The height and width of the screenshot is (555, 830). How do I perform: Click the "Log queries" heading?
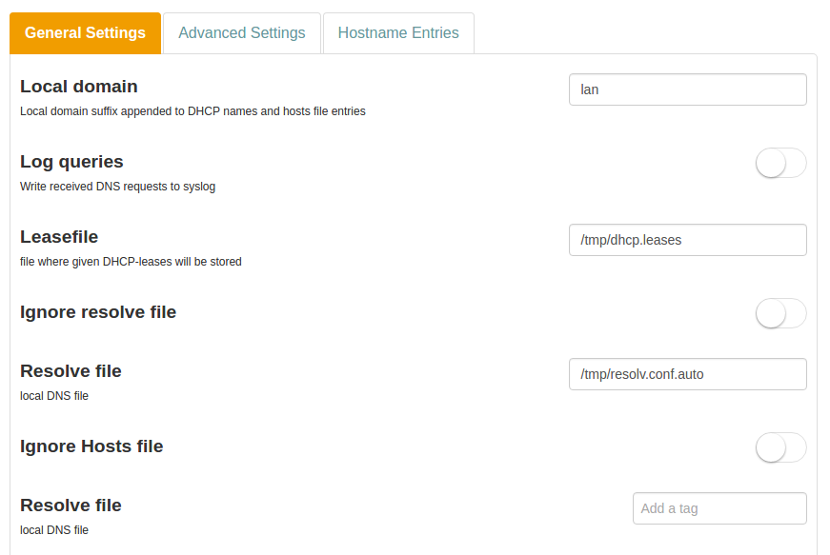[71, 162]
